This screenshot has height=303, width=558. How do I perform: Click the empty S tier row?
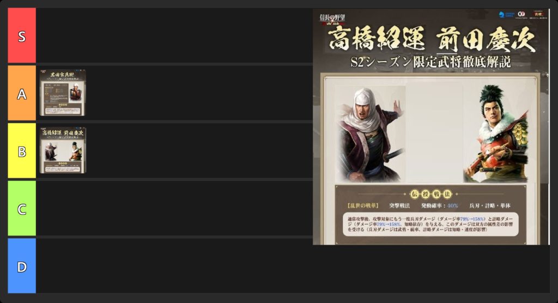[174, 35]
